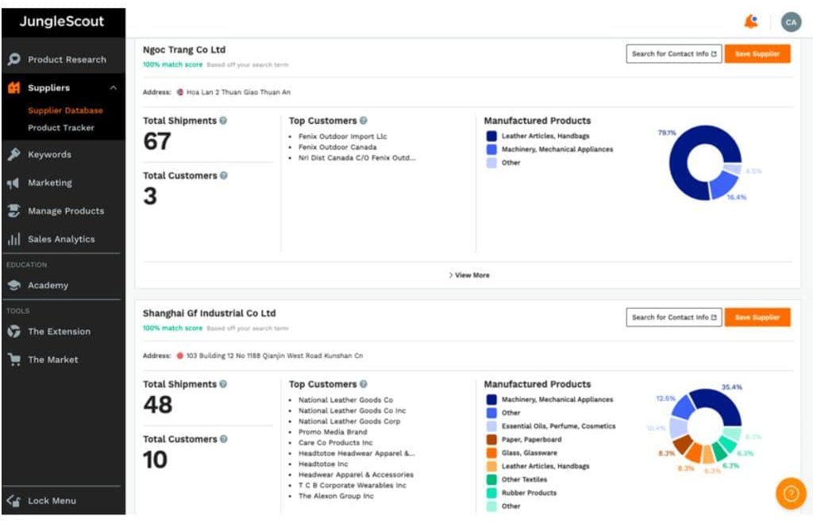Click Top Customers help icon for Shanghai Gf
This screenshot has height=528, width=813.
[x=364, y=383]
